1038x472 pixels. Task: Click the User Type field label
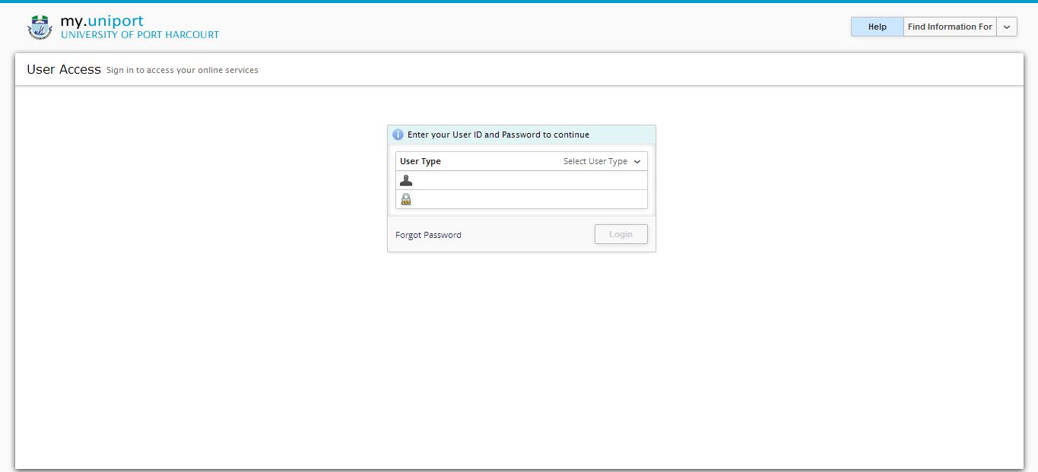421,161
